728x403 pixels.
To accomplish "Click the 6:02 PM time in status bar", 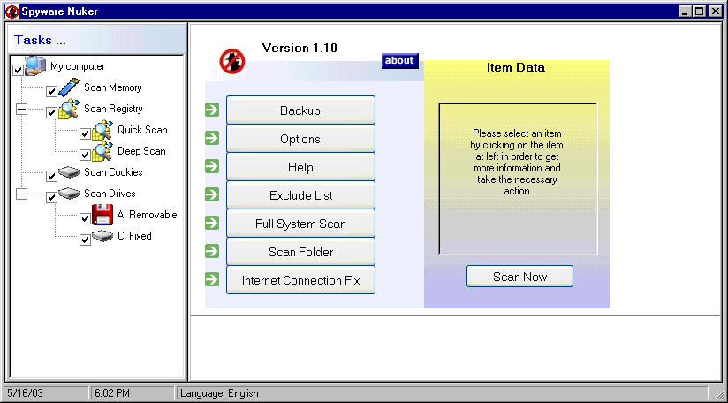I will pos(112,393).
